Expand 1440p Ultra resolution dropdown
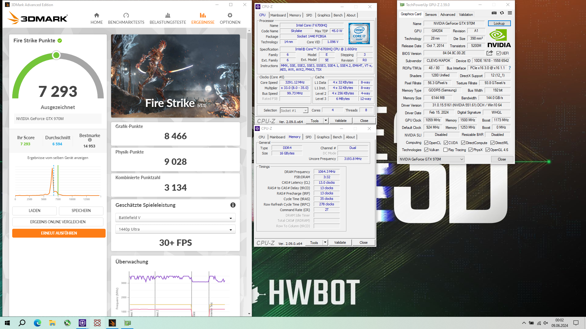 (175, 229)
